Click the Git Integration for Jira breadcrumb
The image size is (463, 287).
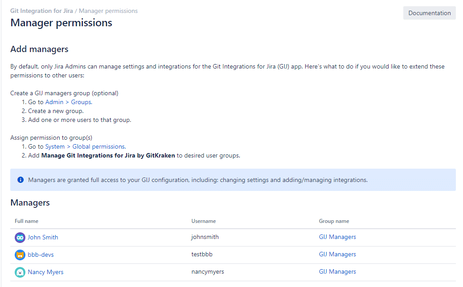pos(41,11)
